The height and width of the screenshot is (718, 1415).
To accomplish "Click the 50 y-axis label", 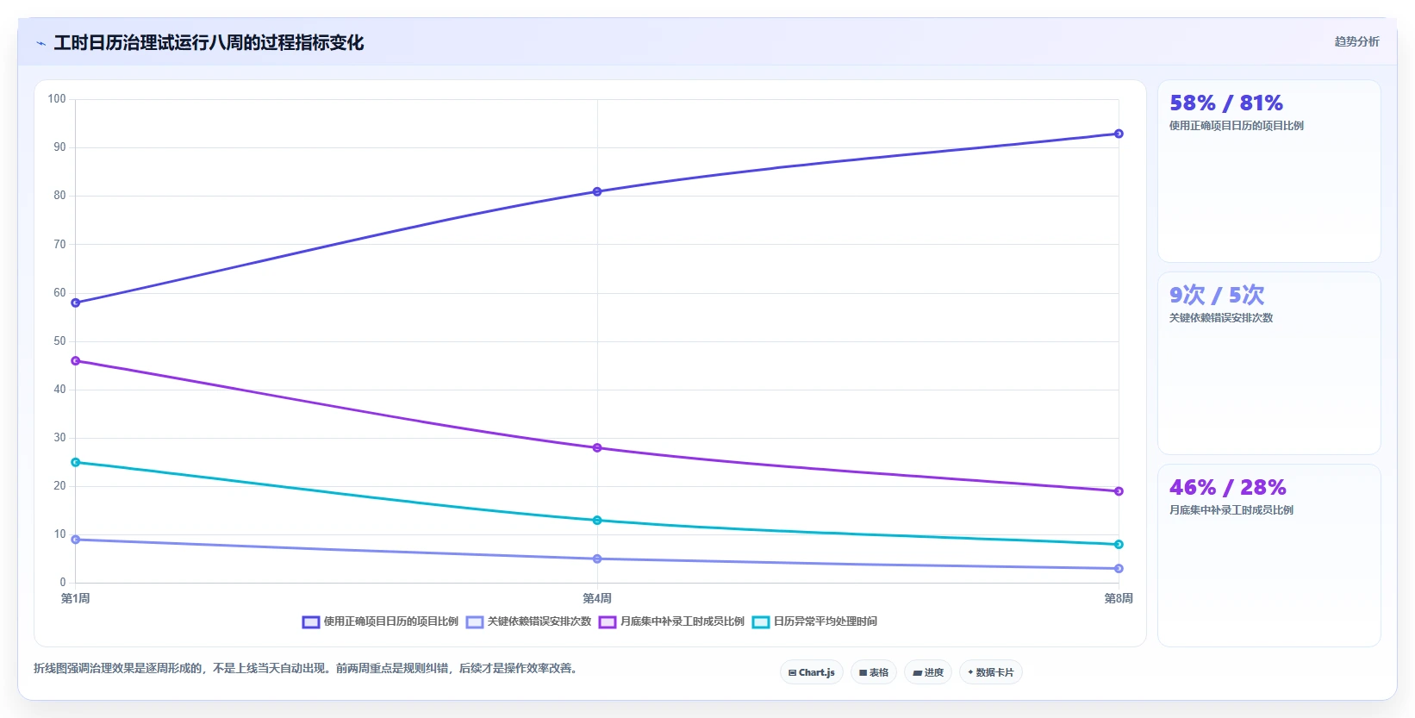I will tap(59, 341).
